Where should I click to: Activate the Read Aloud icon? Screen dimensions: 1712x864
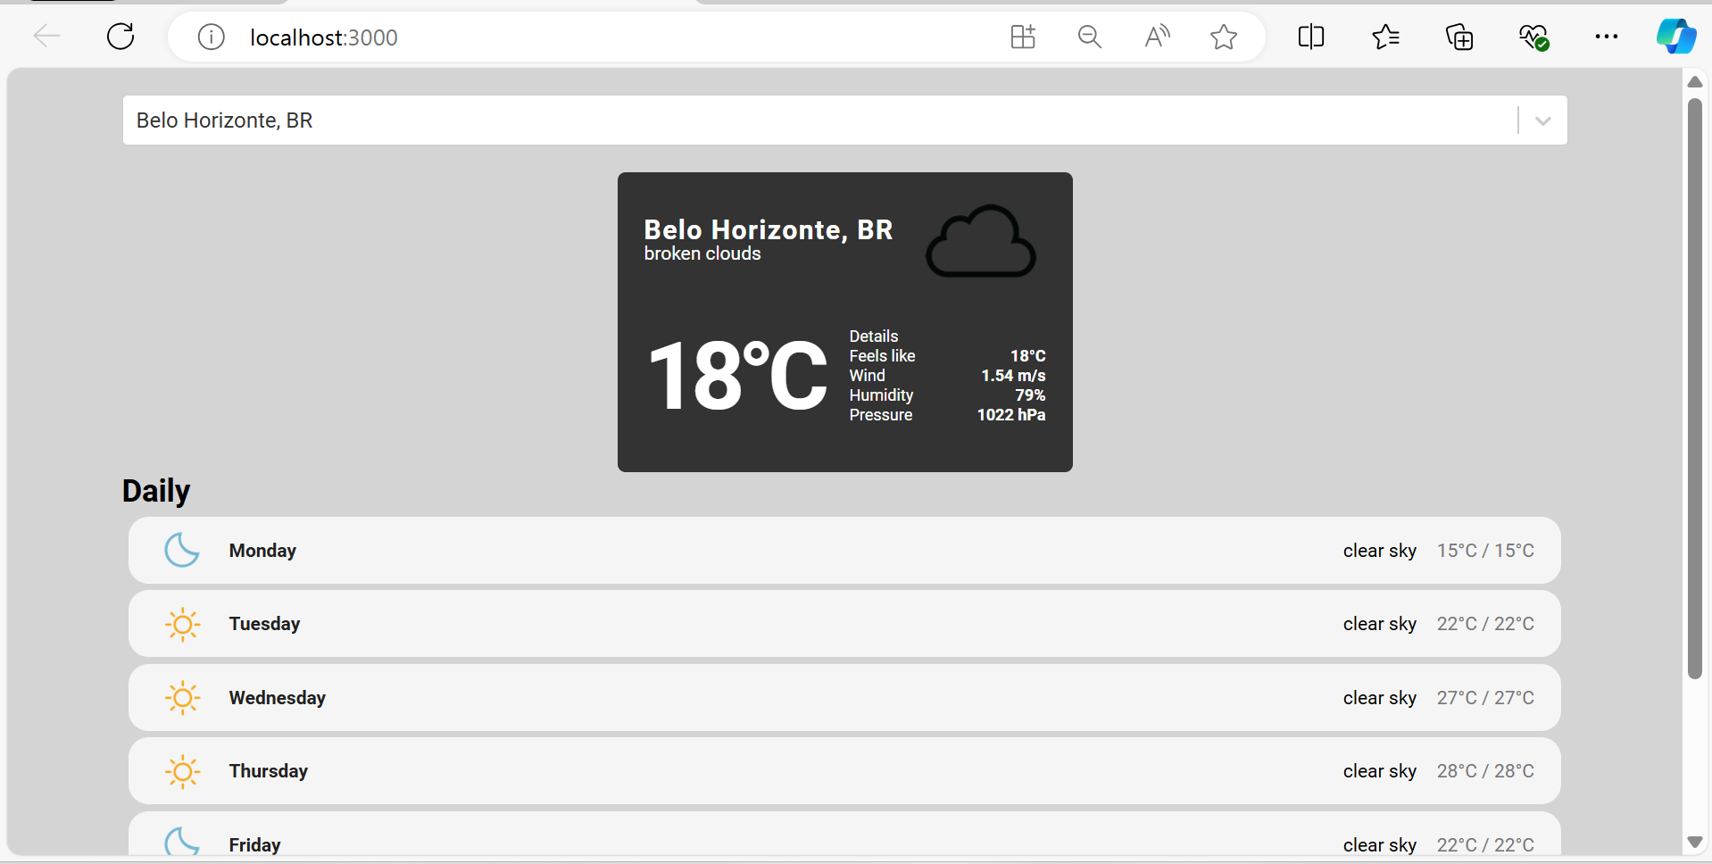[1157, 37]
